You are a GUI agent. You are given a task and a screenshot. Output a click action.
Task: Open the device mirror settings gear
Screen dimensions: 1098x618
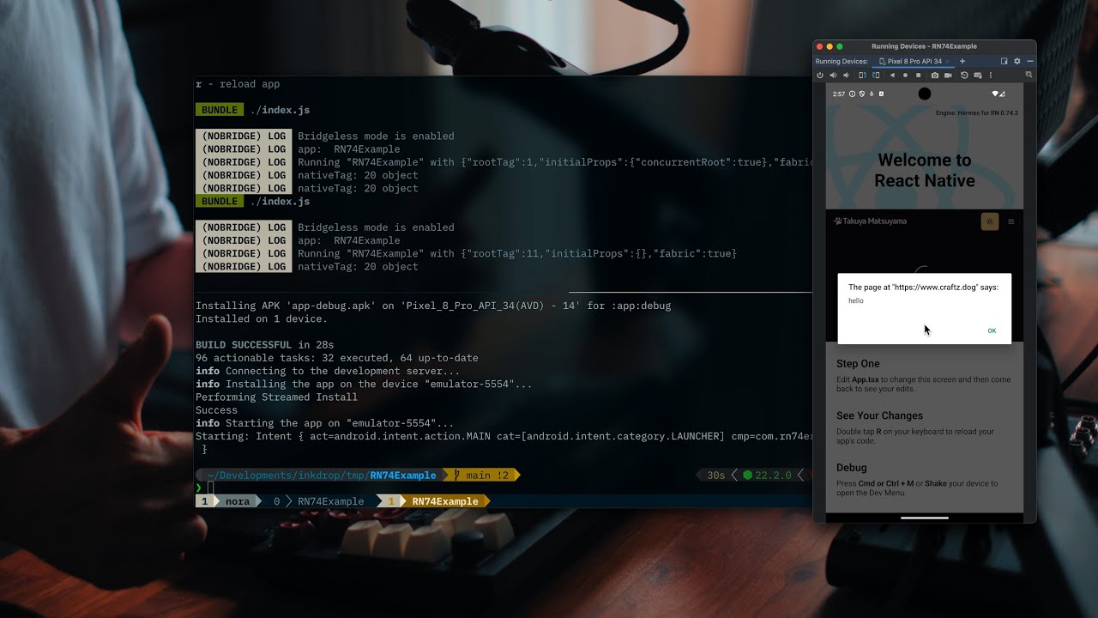pyautogui.click(x=1017, y=61)
